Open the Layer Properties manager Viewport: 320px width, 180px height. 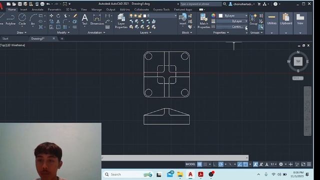click(121, 21)
